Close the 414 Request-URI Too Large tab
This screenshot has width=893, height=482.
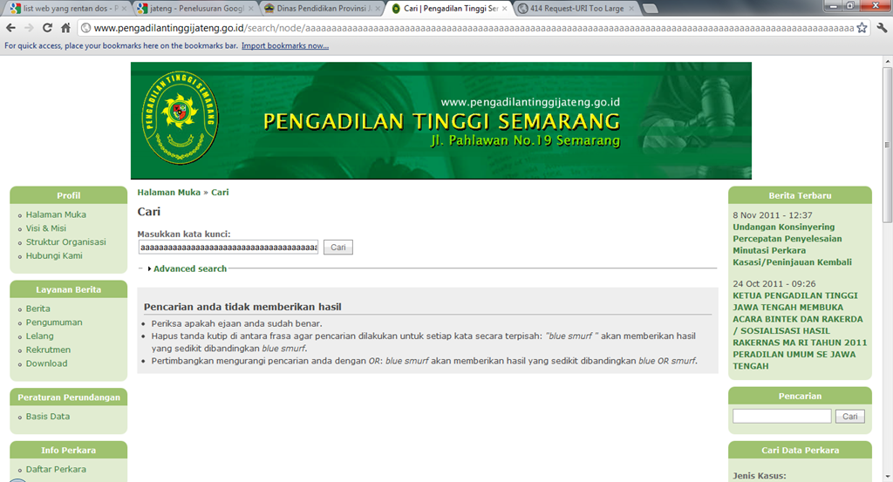631,9
